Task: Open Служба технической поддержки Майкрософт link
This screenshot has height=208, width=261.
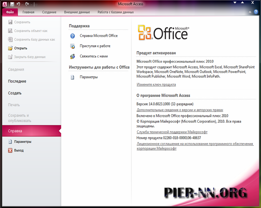Action: 172,132
